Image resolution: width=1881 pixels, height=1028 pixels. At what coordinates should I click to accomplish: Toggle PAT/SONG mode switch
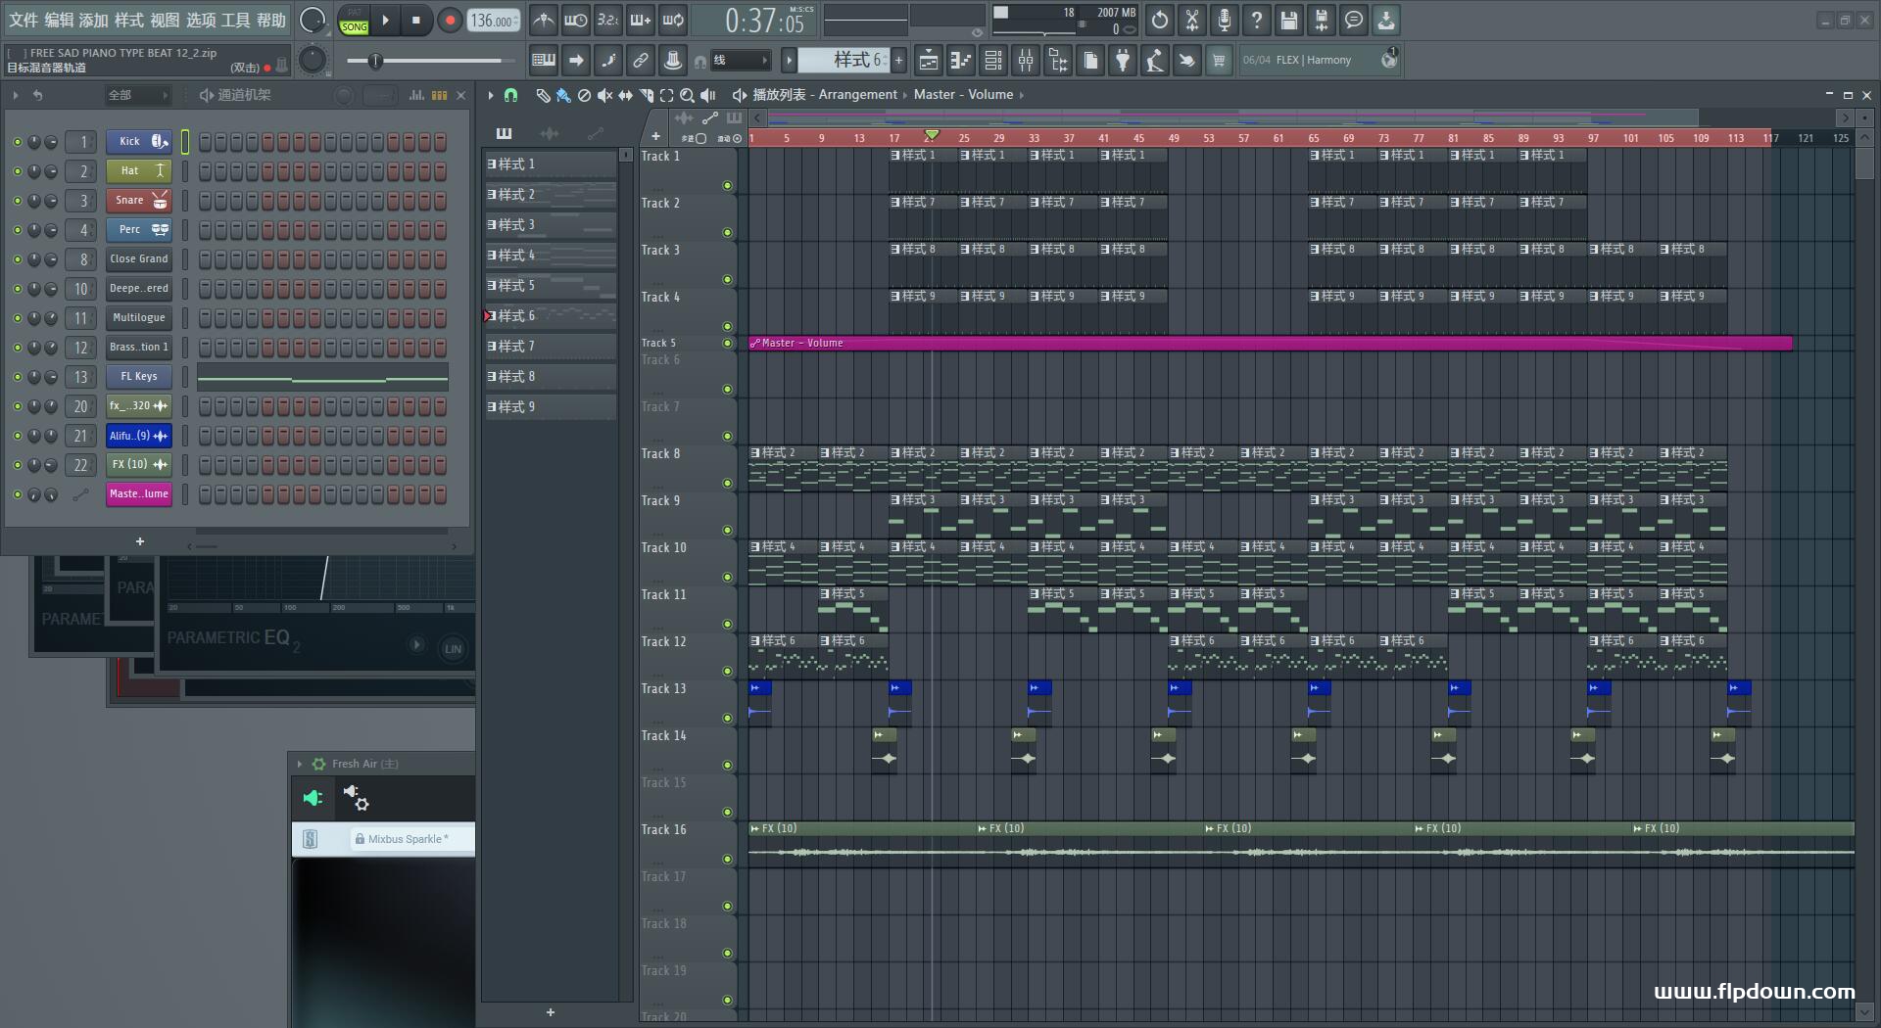click(354, 21)
